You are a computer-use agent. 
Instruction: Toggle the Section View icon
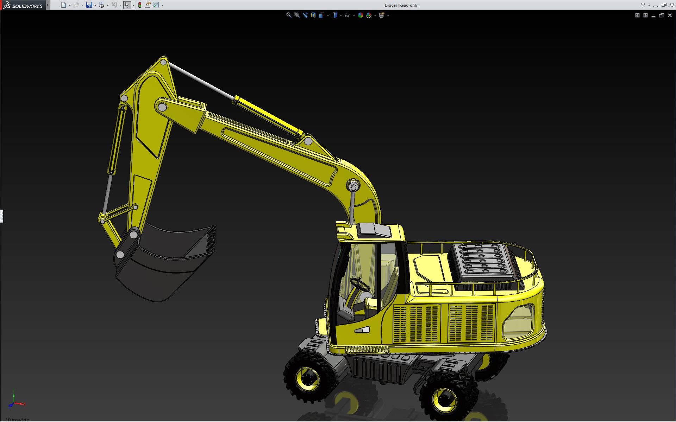pos(313,15)
